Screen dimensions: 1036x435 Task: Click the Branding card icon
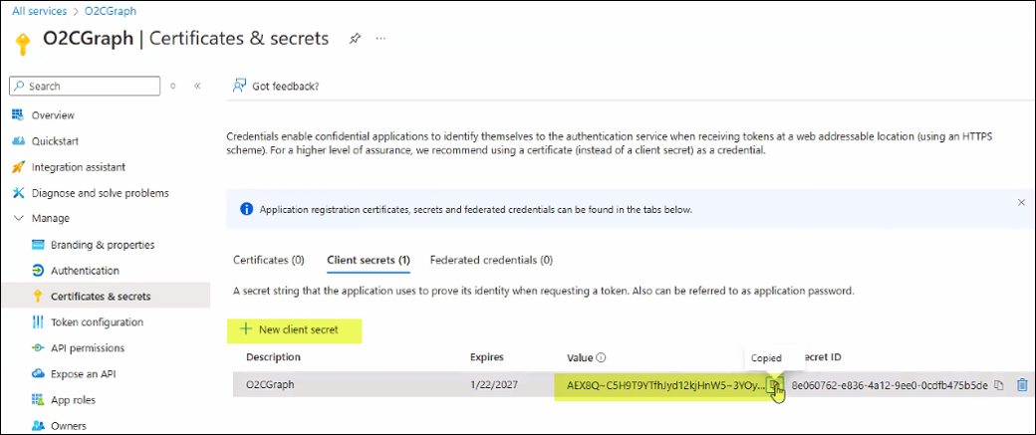pos(38,244)
